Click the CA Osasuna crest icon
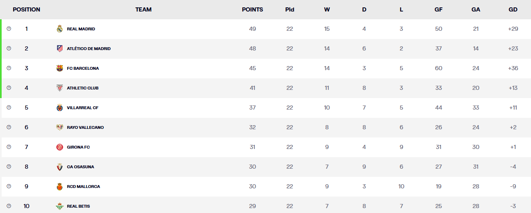This screenshot has width=531, height=213. [x=60, y=167]
